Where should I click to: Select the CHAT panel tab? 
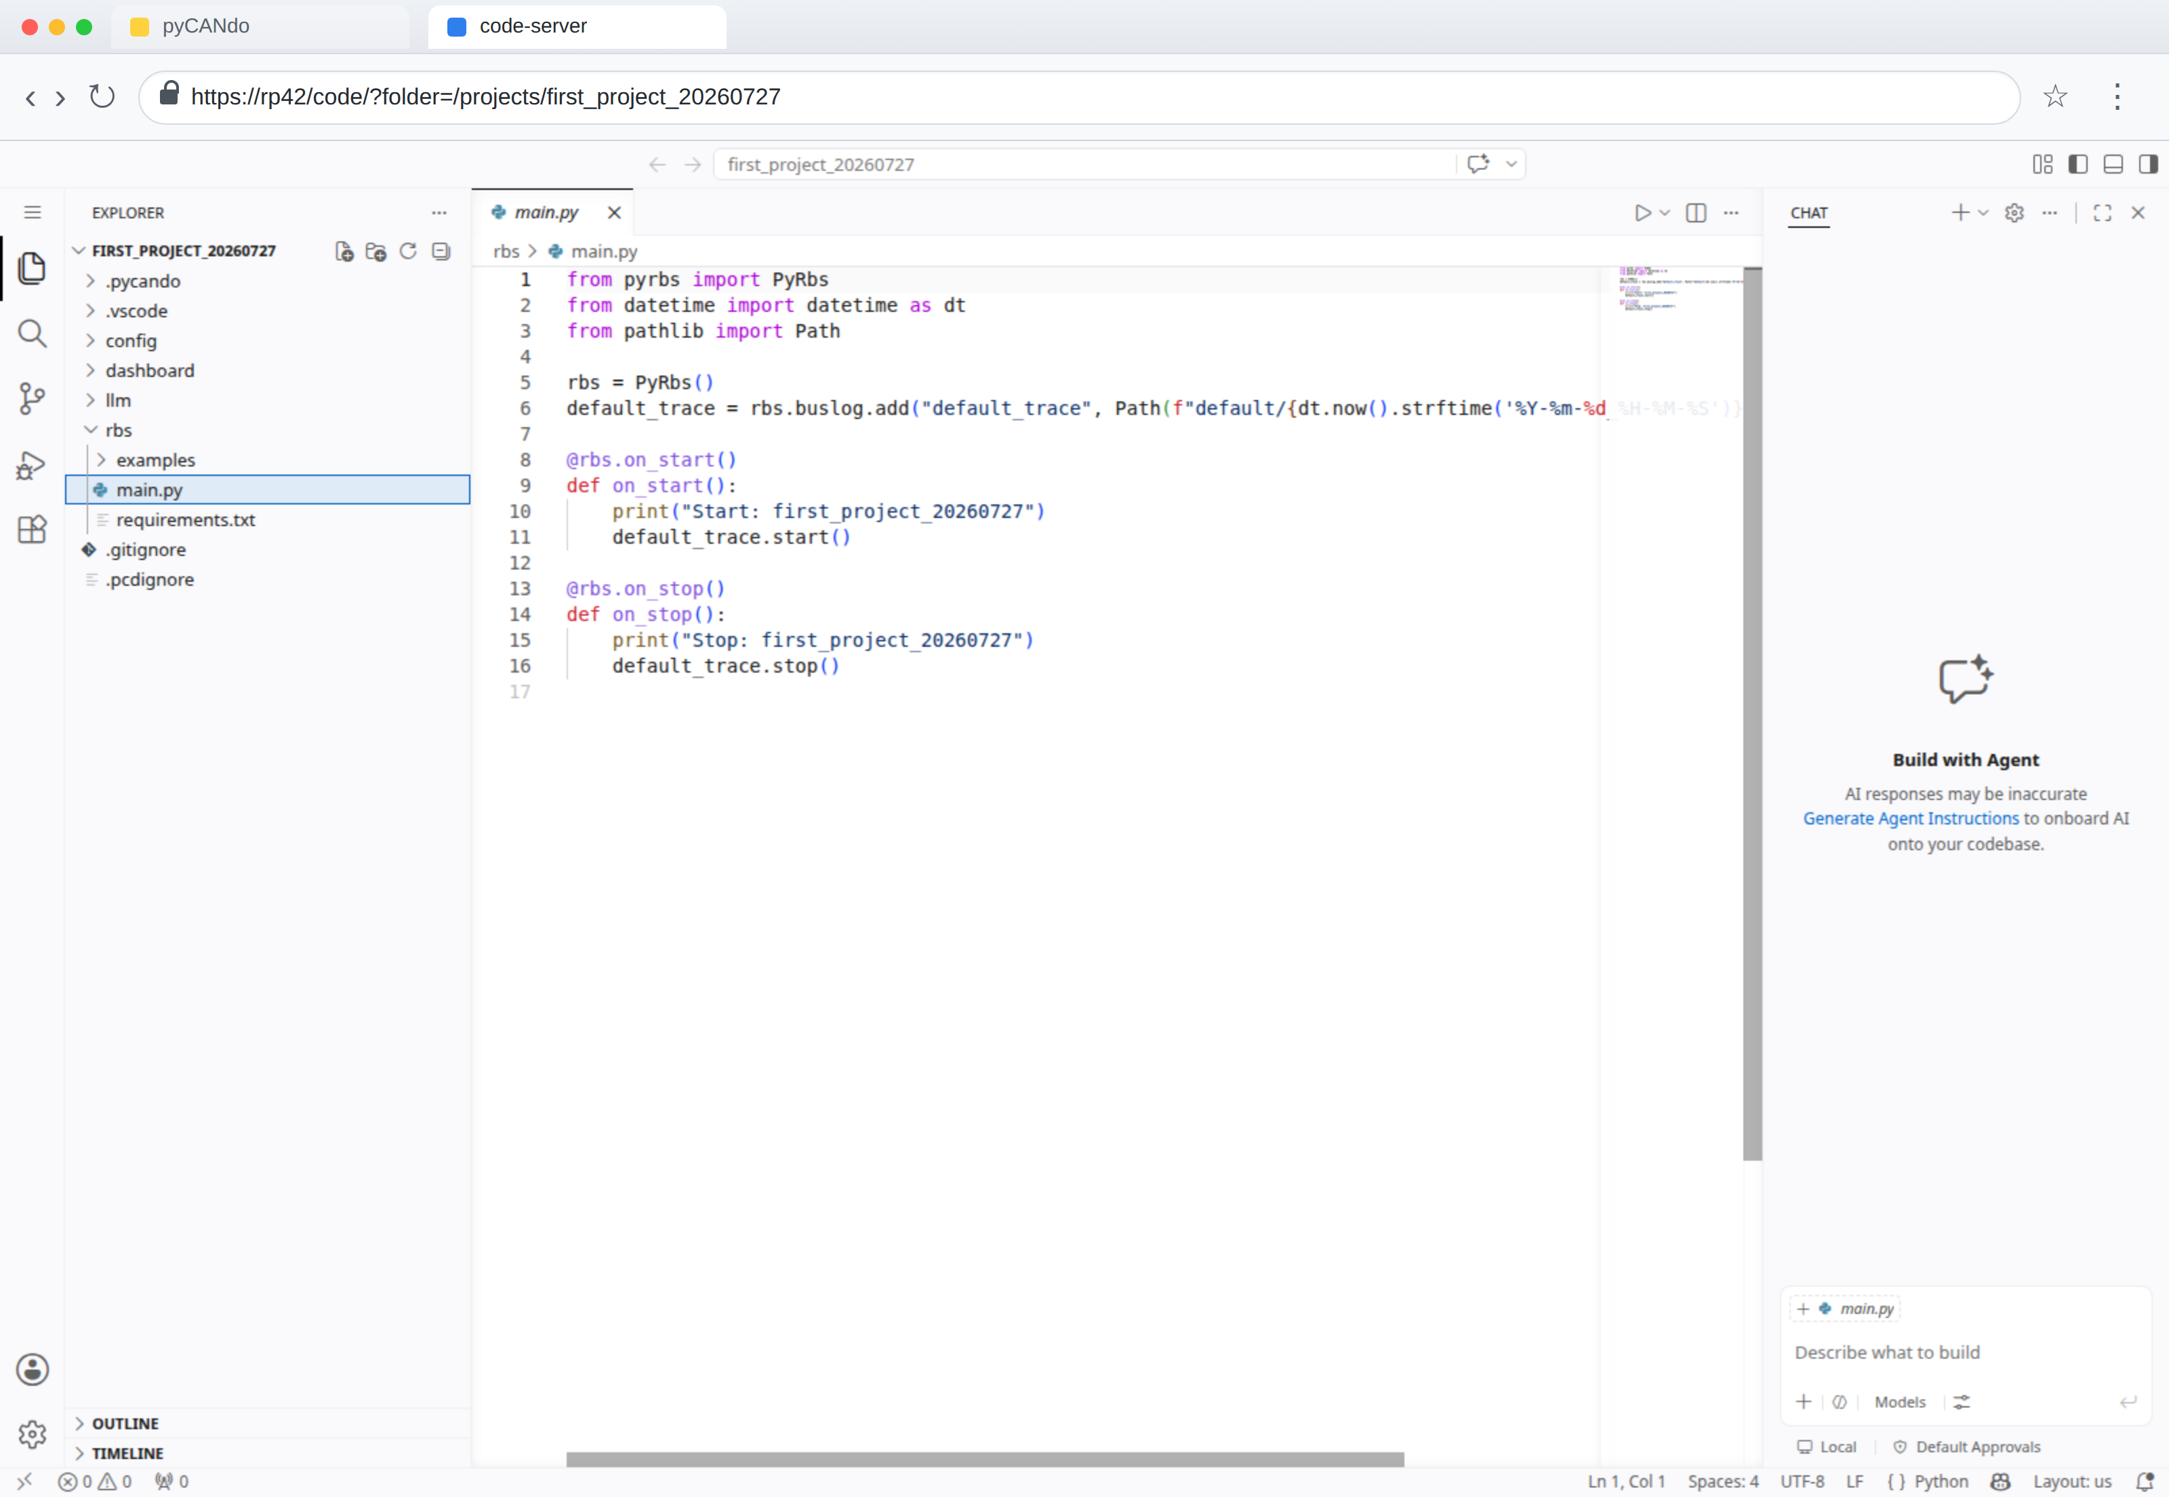pos(1809,213)
